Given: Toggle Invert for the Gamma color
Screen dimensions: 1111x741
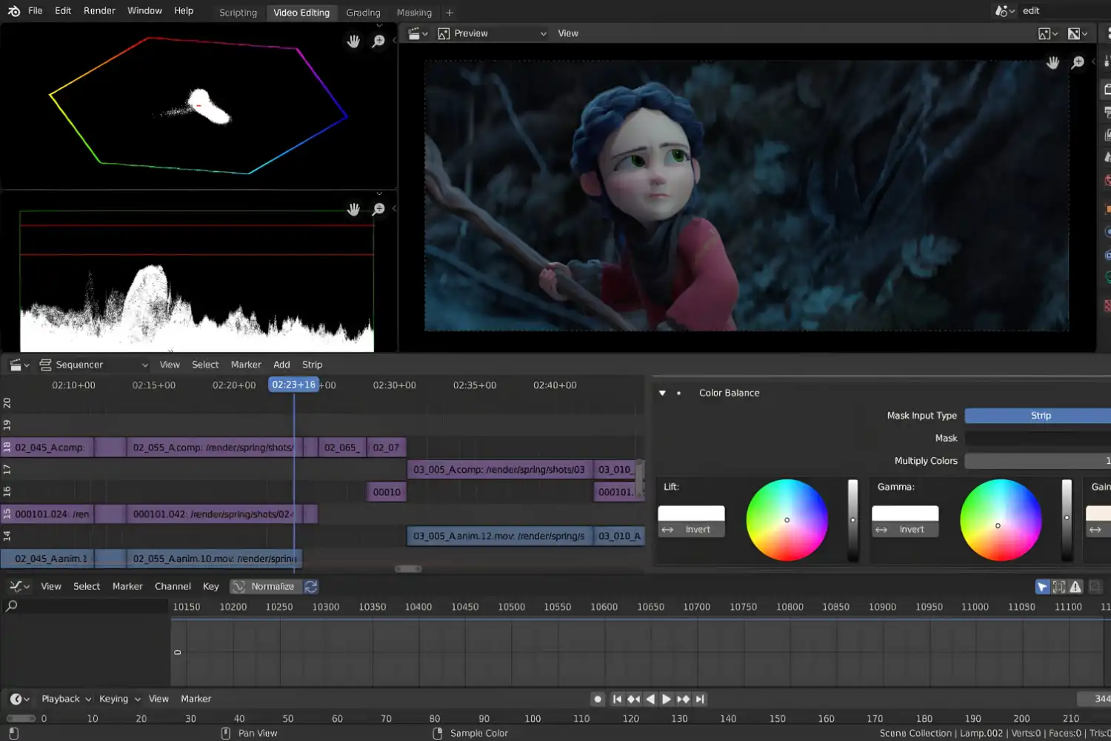Looking at the screenshot, I should click(905, 530).
